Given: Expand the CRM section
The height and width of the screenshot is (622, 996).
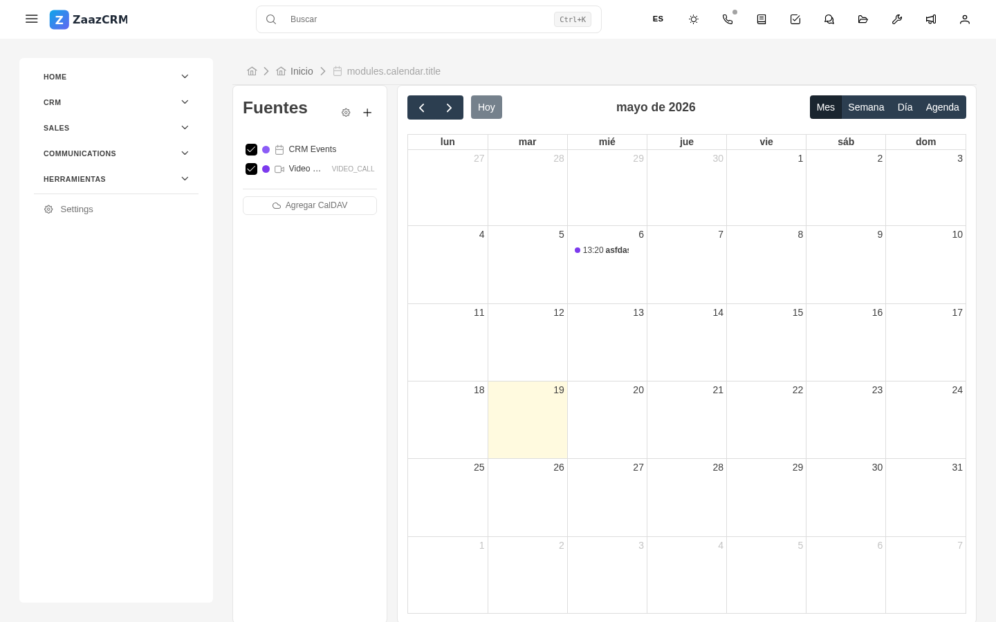Looking at the screenshot, I should point(116,102).
